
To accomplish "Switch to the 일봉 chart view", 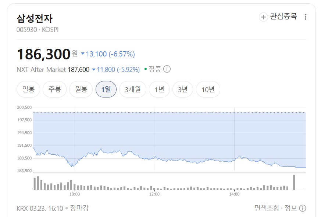I will (28, 89).
